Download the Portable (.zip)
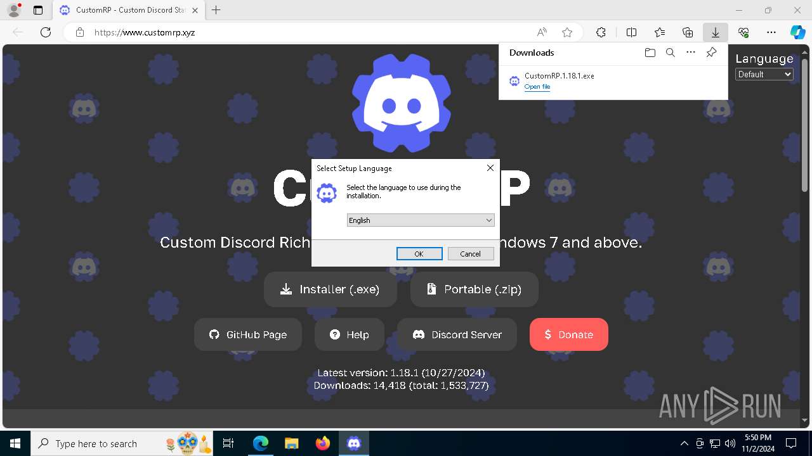Viewport: 812px width, 456px height. tap(475, 289)
